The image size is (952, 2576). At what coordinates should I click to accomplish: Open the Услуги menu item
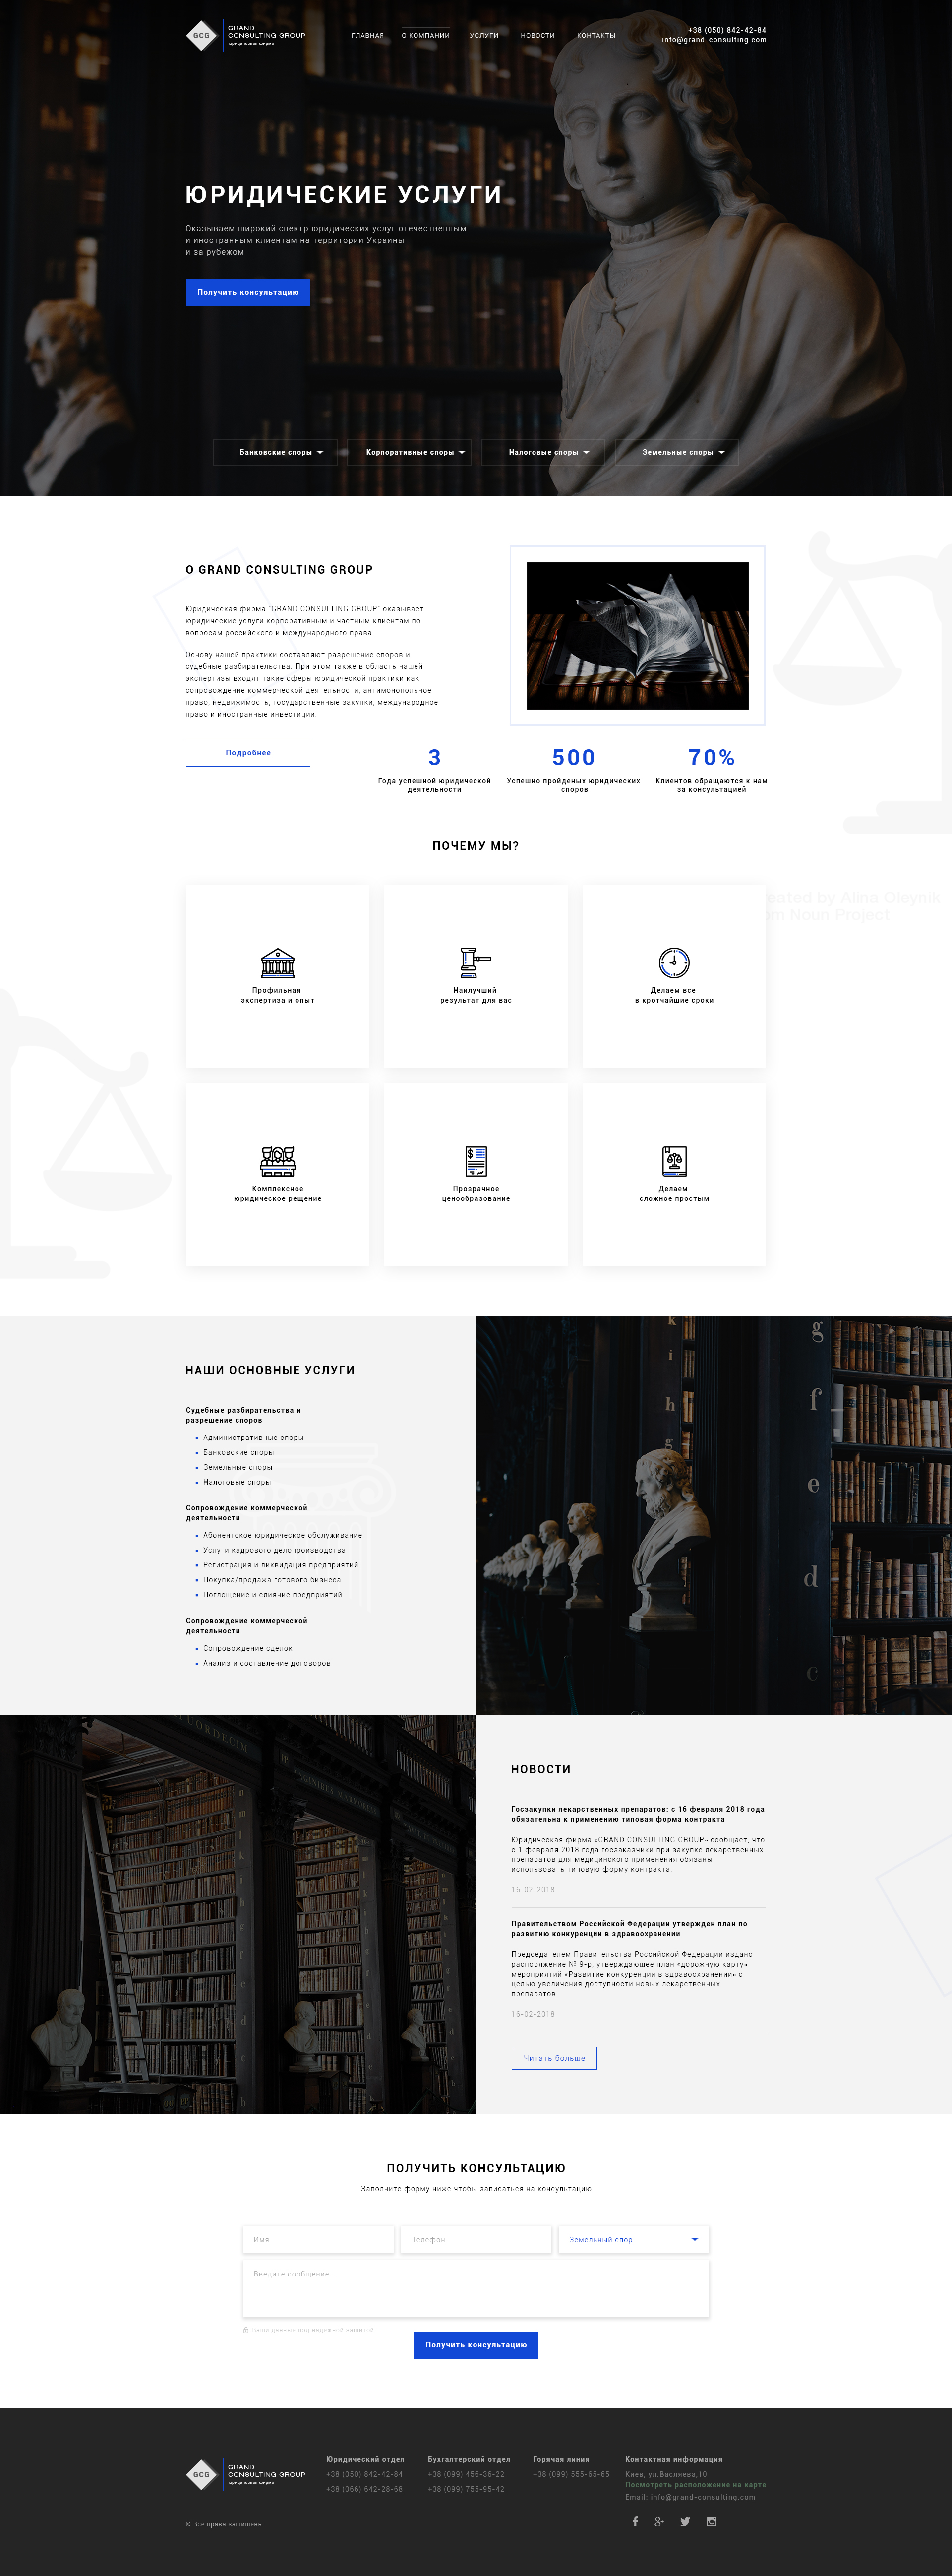tap(484, 35)
